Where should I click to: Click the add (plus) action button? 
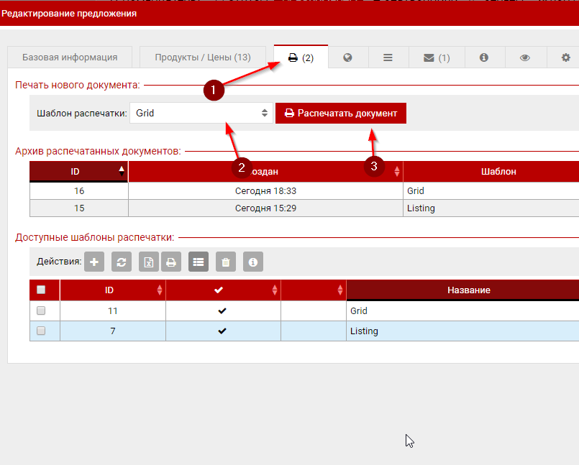coord(94,262)
